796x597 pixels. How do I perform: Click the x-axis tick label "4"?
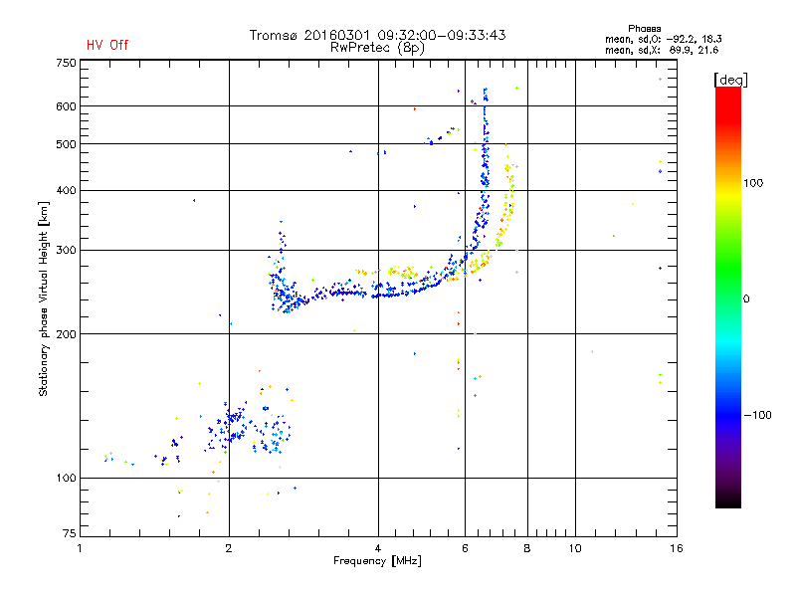378,548
